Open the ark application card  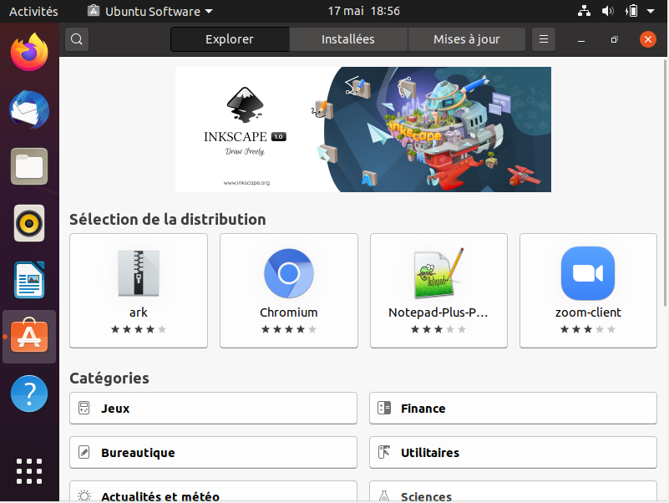point(139,291)
